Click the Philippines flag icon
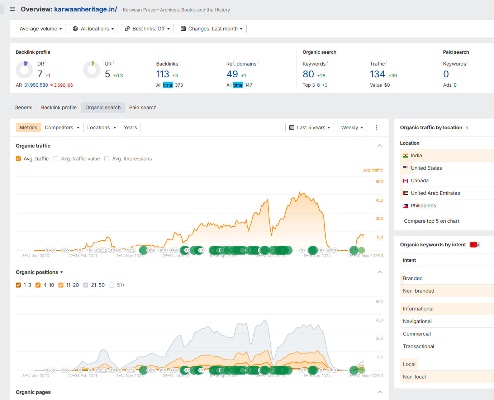494x400 pixels. coord(405,206)
